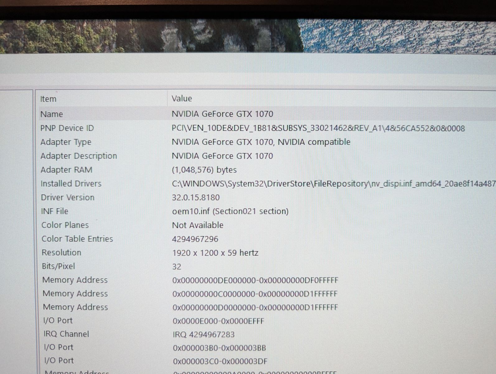Select the Name row showing GTX 1070
Image resolution: width=496 pixels, height=374 pixels.
[52, 114]
